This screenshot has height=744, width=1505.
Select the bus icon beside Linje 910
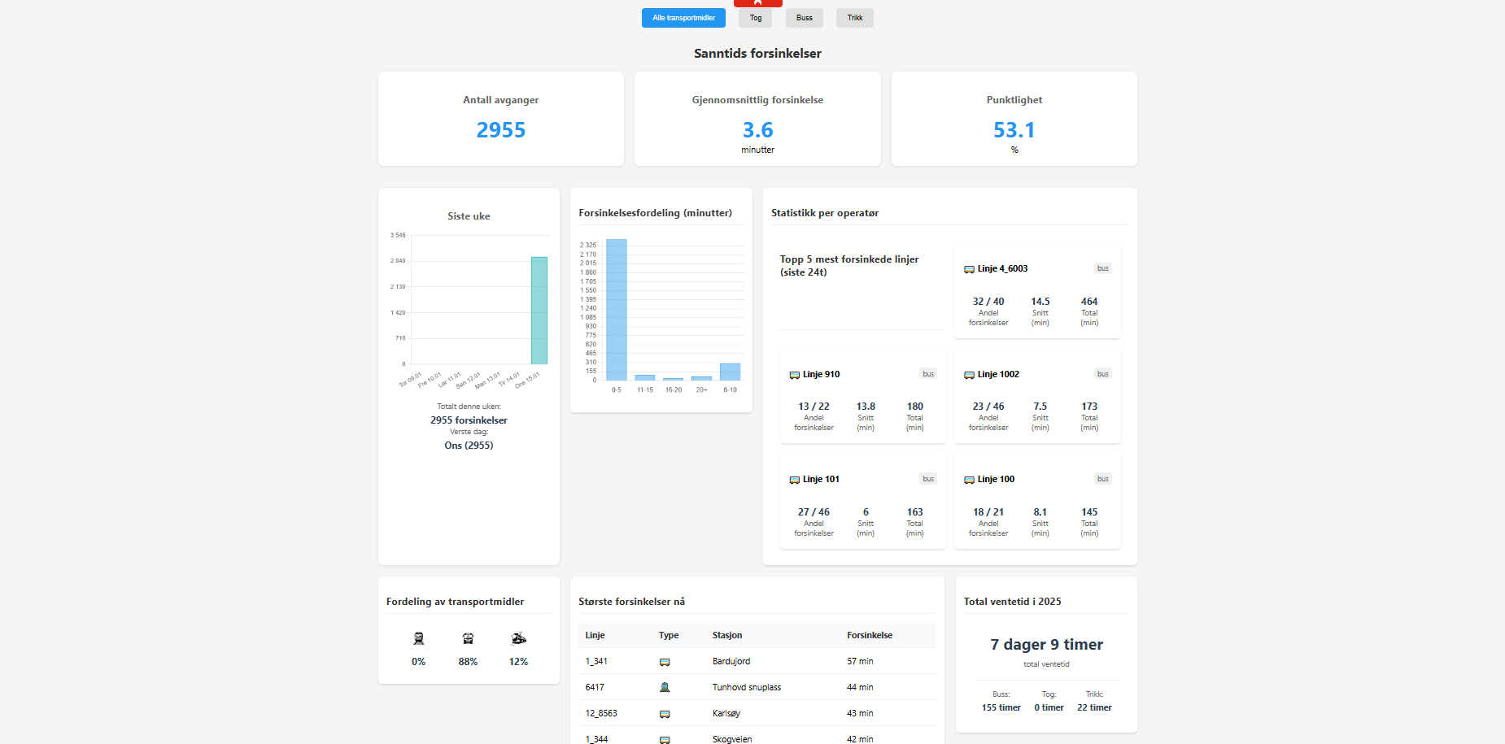[795, 375]
